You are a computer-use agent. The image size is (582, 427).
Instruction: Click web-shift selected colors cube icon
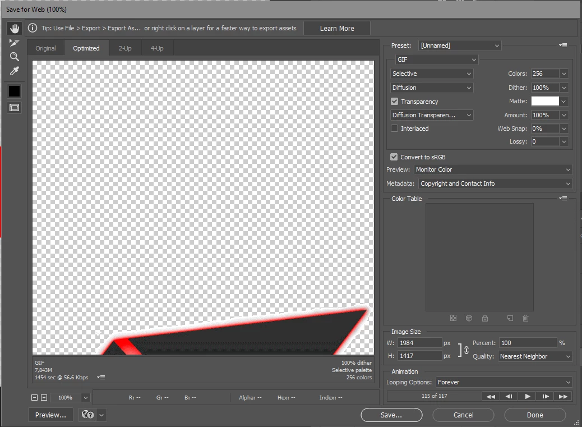click(x=469, y=318)
